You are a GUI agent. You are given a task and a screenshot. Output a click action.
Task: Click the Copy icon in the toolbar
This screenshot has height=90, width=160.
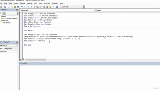coord(12,7)
